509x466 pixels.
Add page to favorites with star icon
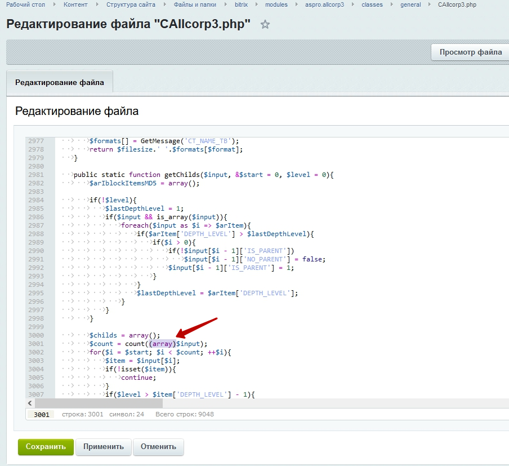(x=265, y=25)
